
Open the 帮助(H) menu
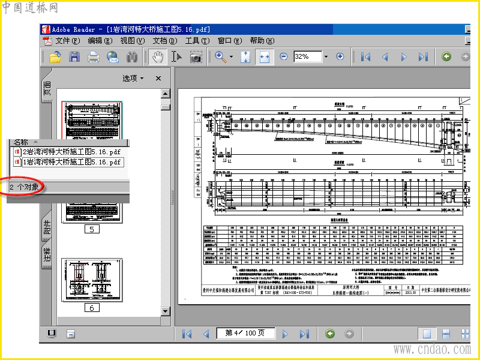pyautogui.click(x=262, y=41)
